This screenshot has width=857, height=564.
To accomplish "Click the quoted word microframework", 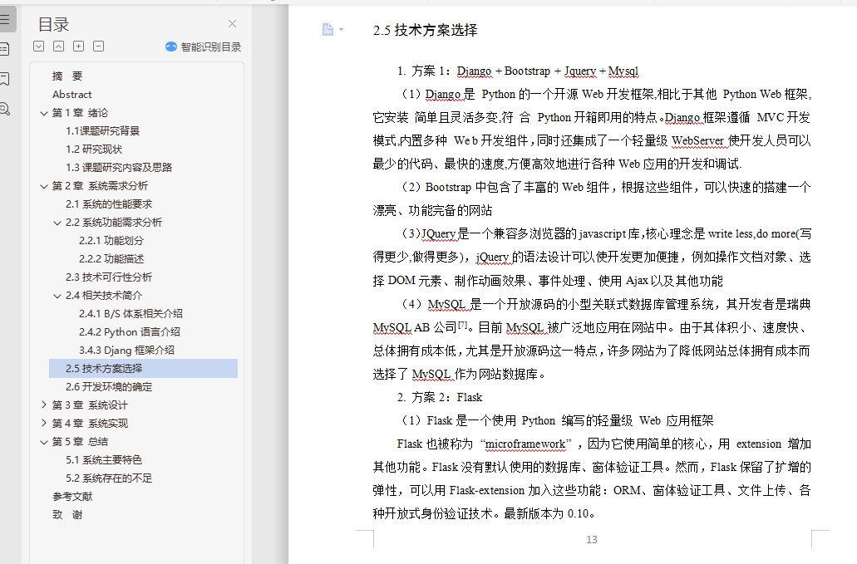I will pyautogui.click(x=525, y=444).
